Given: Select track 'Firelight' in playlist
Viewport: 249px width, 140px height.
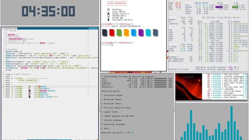Looking at the screenshot, I should 227,93.
